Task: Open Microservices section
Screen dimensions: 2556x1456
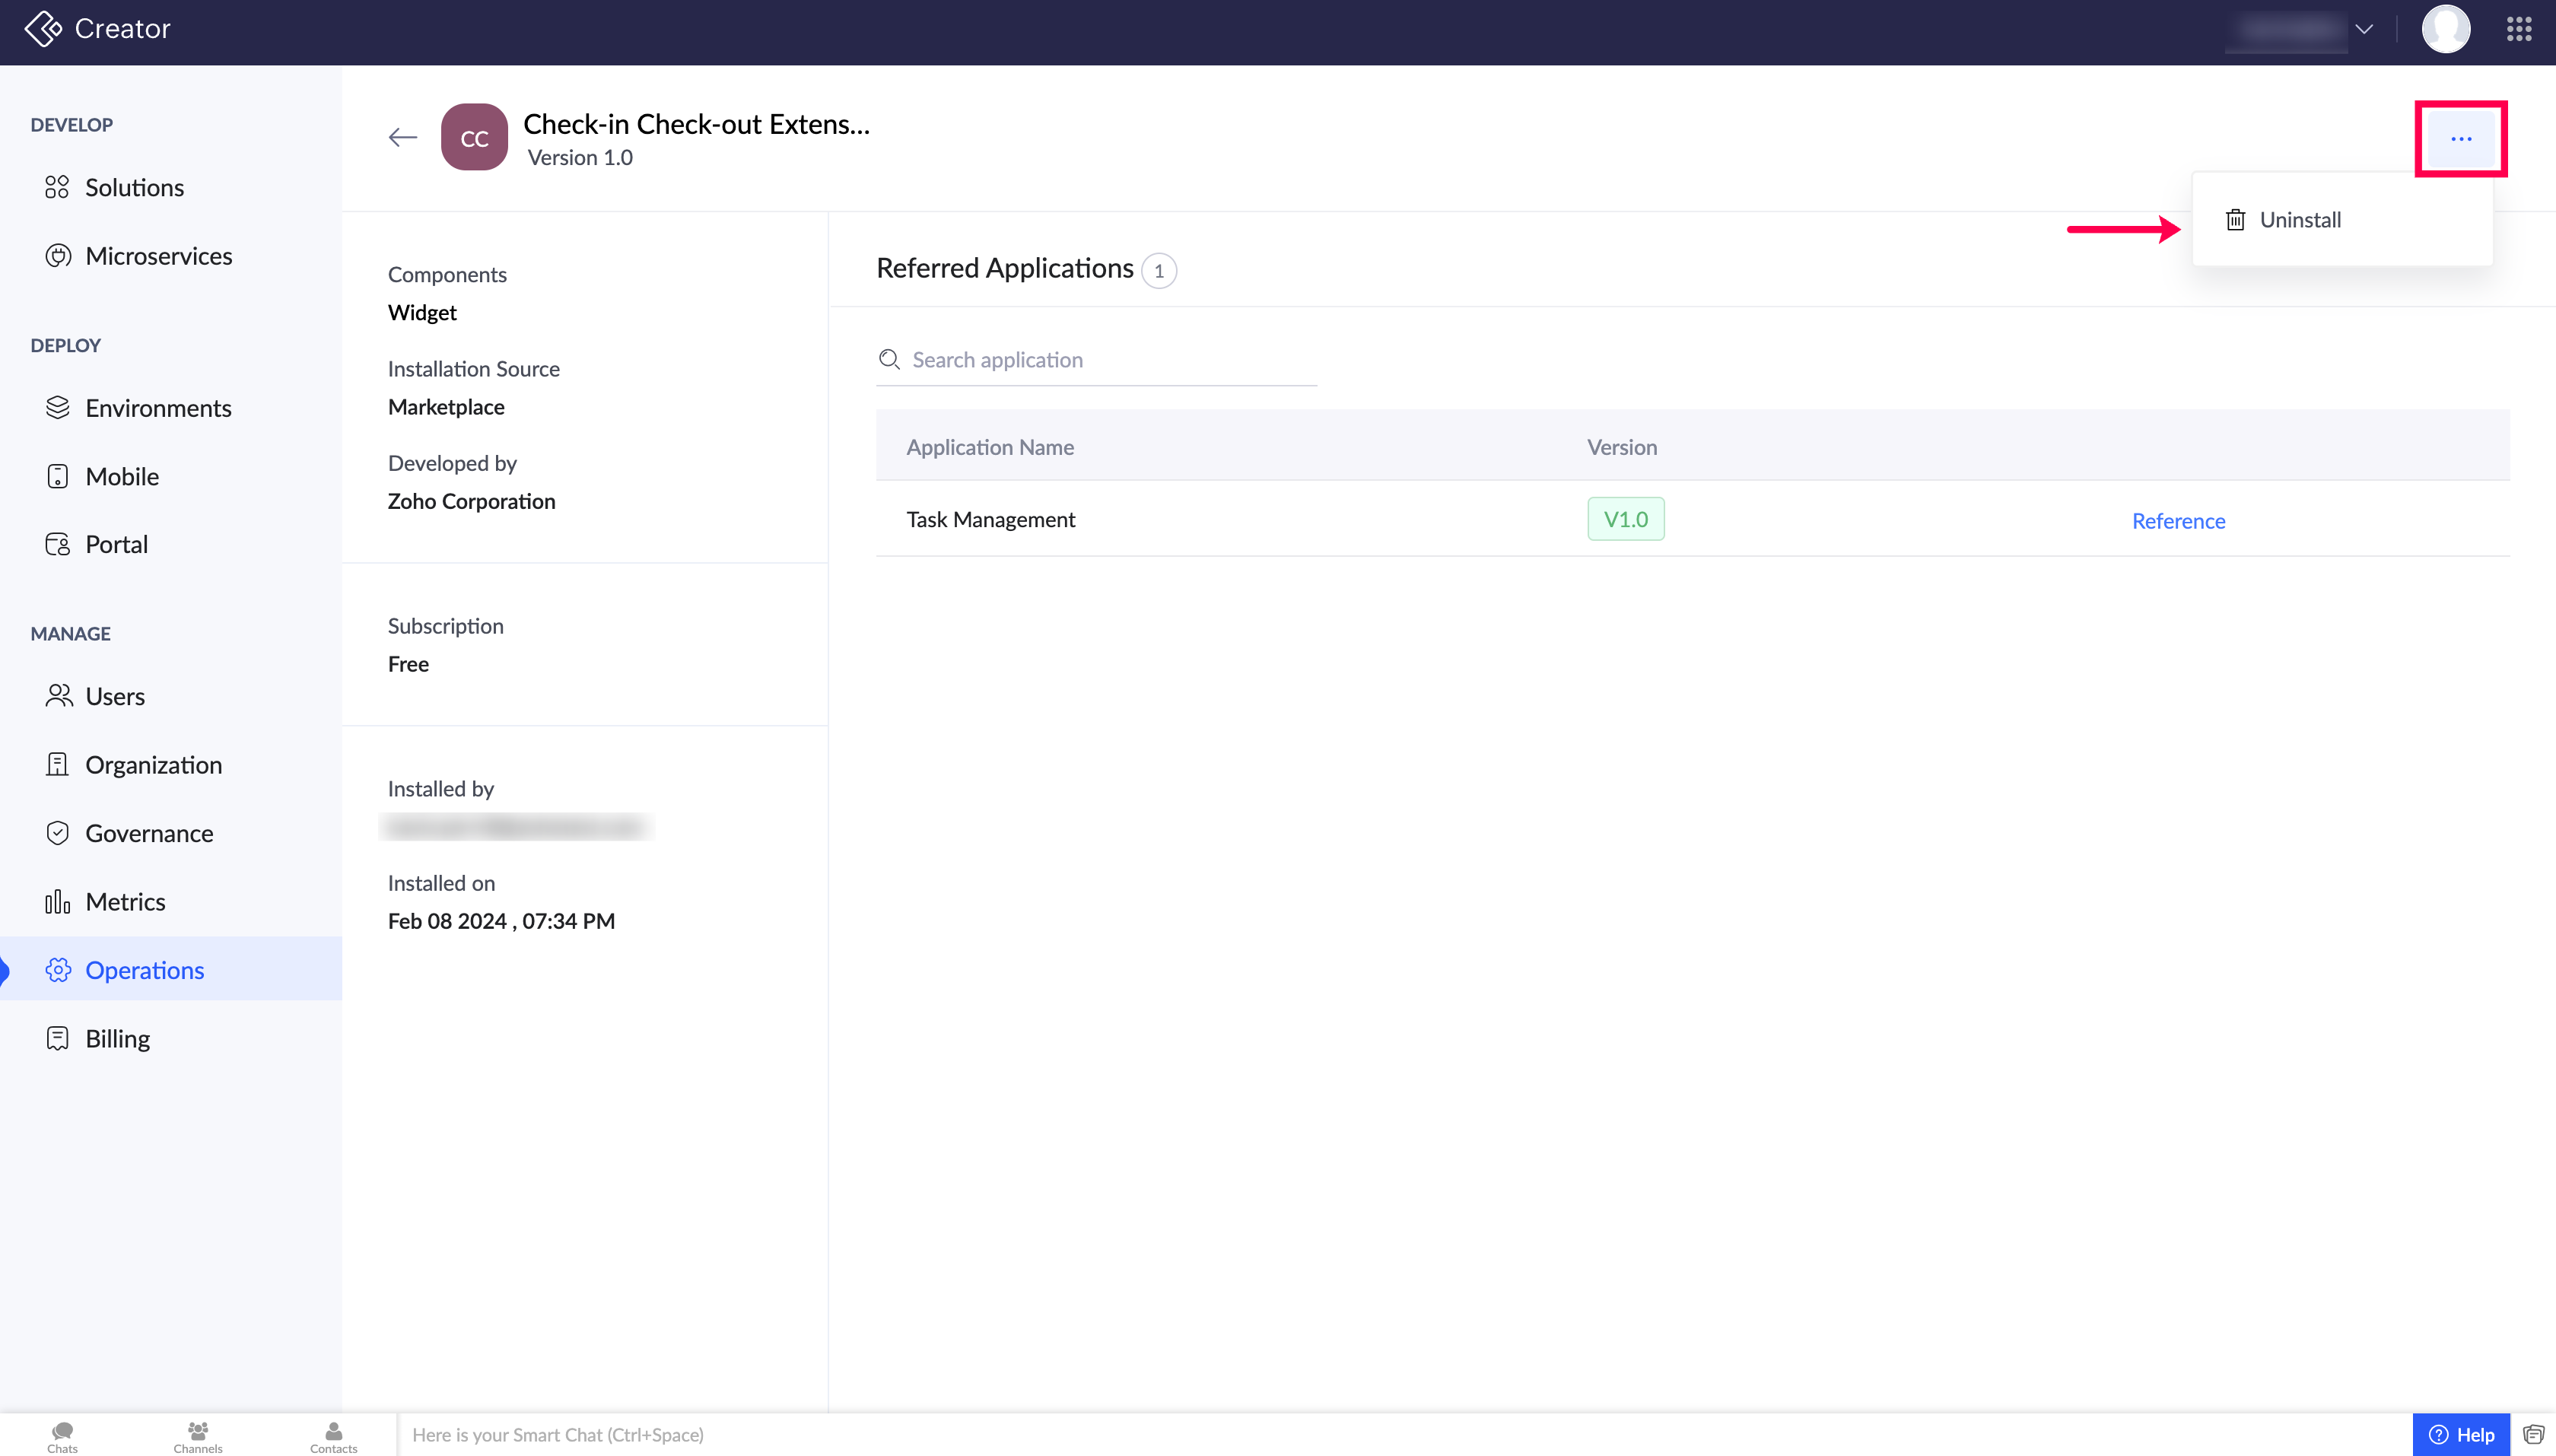Action: click(158, 256)
